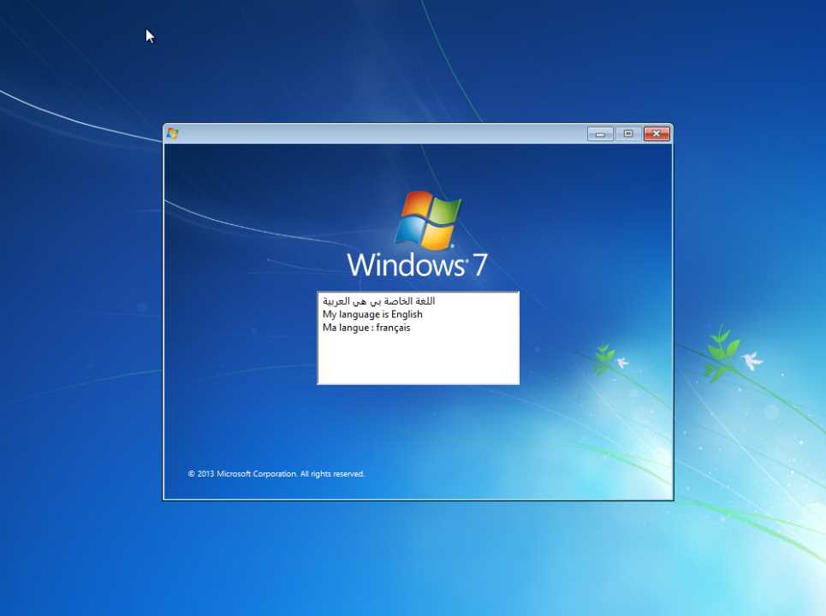Click the empty area of the language list box
This screenshot has height=616, width=826.
(x=418, y=364)
